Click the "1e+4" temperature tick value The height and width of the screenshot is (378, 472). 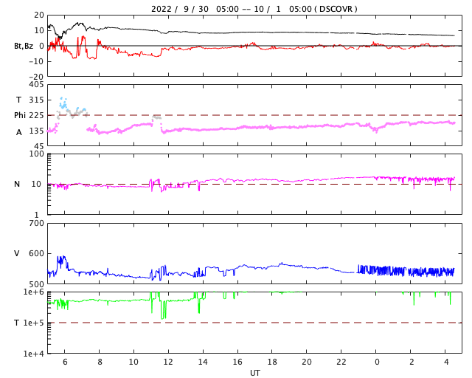[x=34, y=354]
